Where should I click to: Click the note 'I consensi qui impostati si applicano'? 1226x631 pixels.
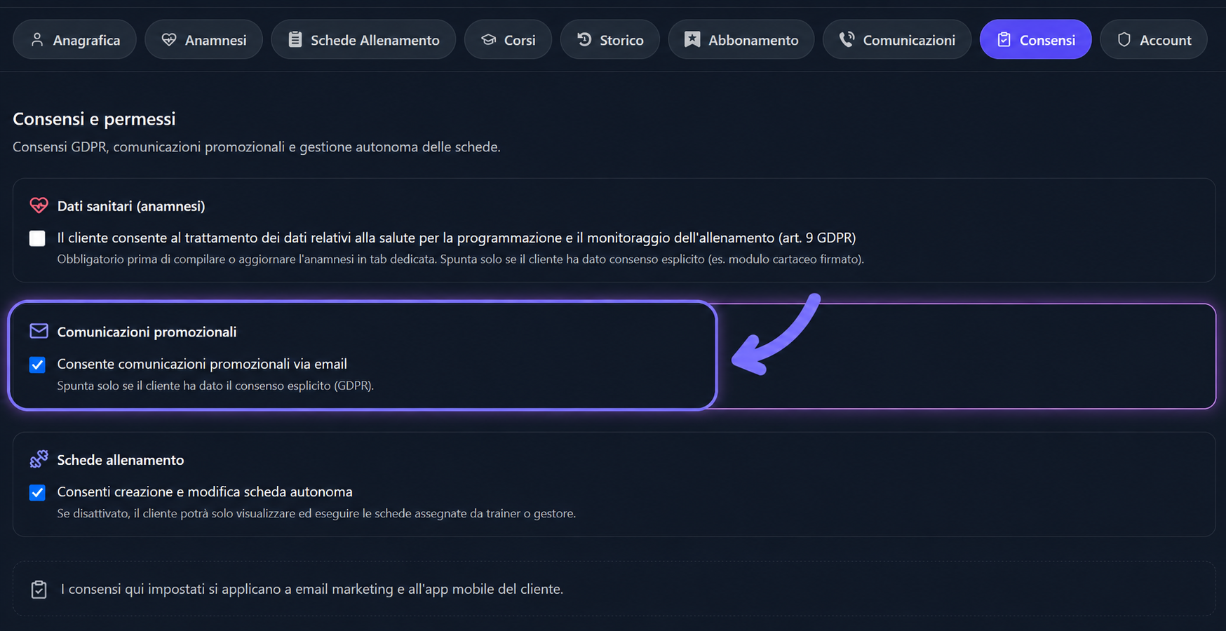[312, 589]
